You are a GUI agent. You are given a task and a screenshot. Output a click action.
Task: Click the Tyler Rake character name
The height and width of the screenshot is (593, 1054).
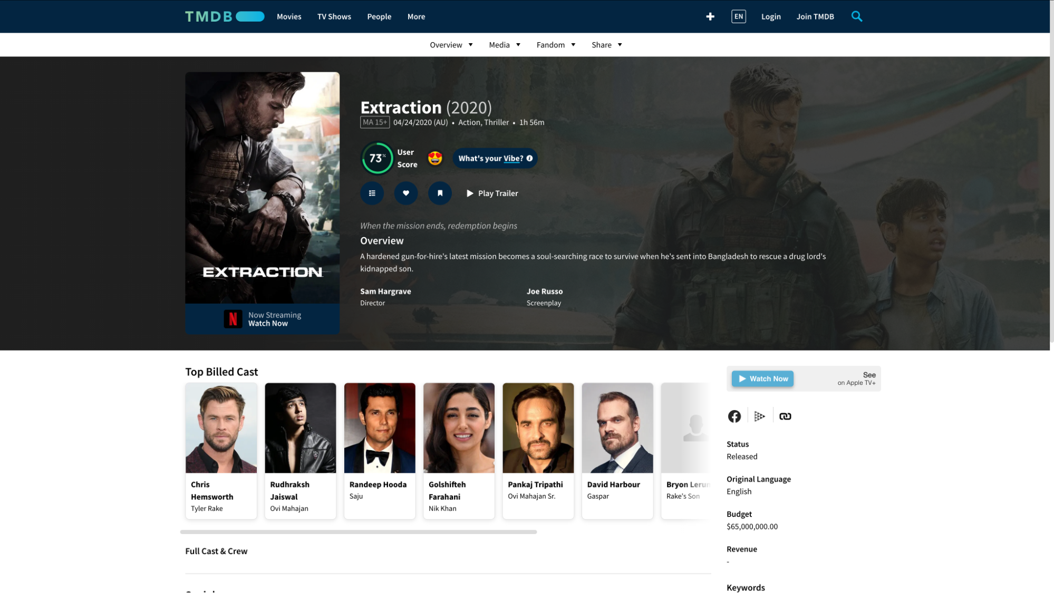[x=207, y=509]
